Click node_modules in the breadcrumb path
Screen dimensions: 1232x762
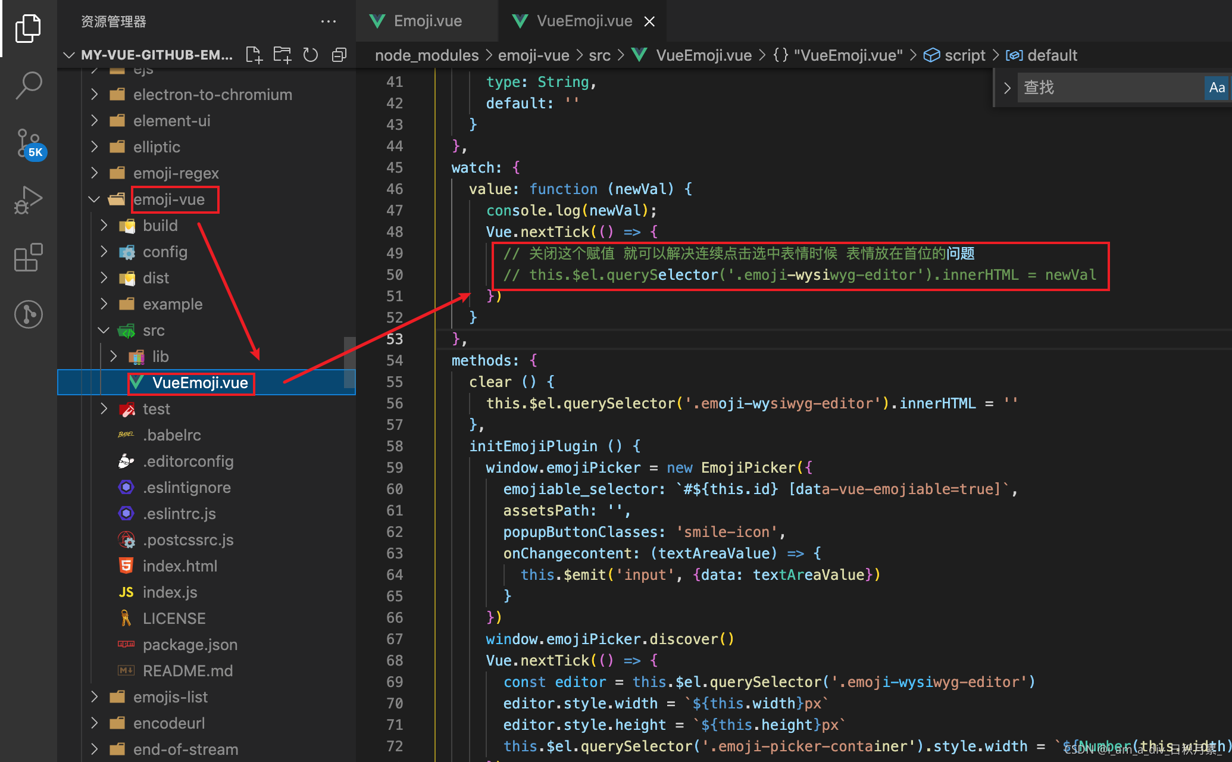pyautogui.click(x=426, y=55)
